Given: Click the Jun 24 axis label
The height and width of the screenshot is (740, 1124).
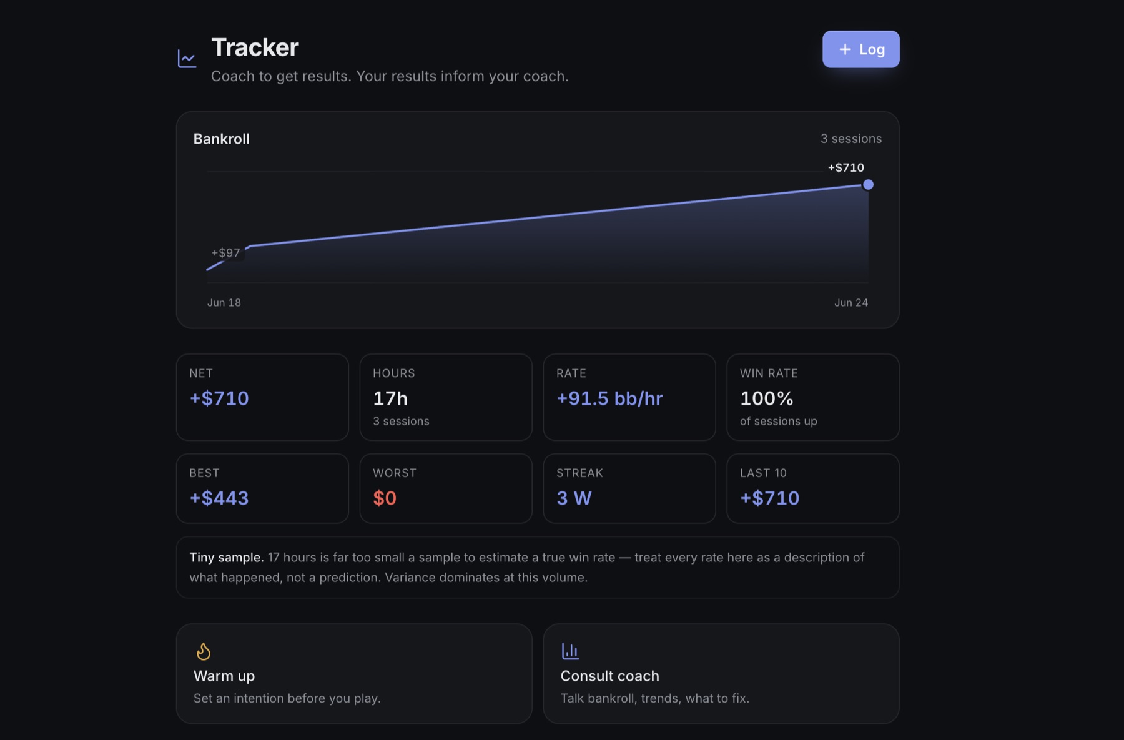Looking at the screenshot, I should click(851, 302).
